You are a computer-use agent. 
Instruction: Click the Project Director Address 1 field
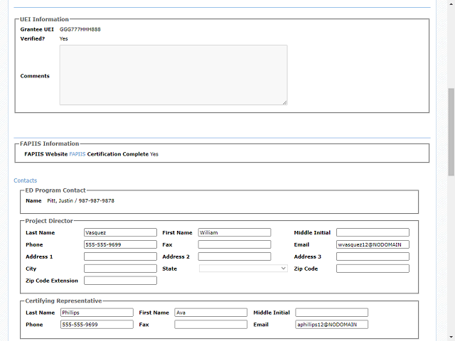(120, 256)
